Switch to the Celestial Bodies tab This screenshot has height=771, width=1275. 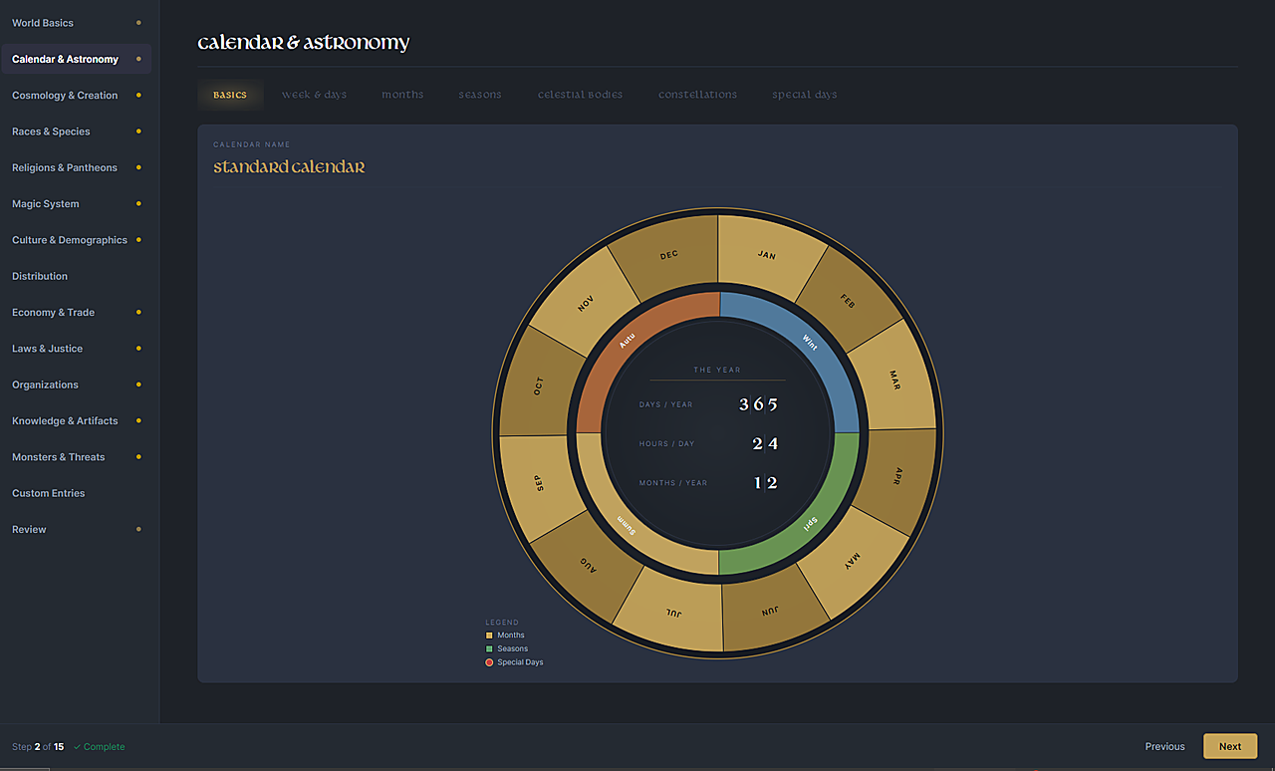[x=580, y=95]
